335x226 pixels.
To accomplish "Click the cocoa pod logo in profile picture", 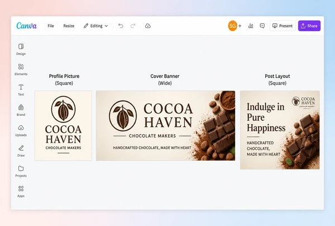I will pyautogui.click(x=63, y=109).
